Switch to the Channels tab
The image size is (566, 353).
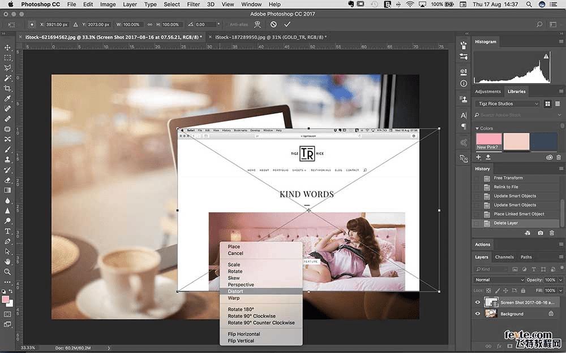[504, 257]
